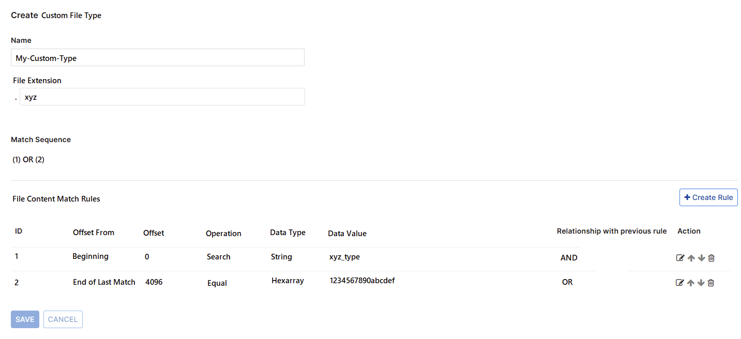This screenshot has height=339, width=741.
Task: Click the AND relationship of rule 1
Action: (x=569, y=257)
